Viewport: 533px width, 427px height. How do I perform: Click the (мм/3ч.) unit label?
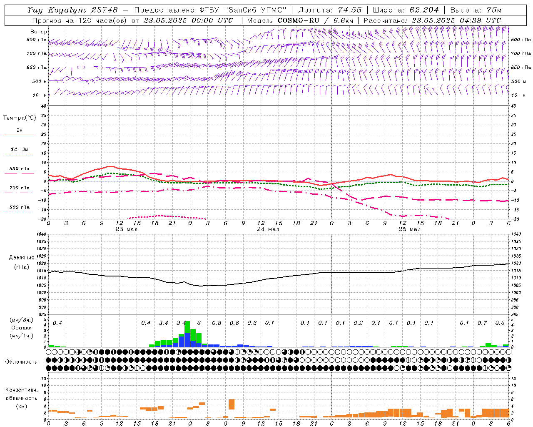pyautogui.click(x=21, y=320)
